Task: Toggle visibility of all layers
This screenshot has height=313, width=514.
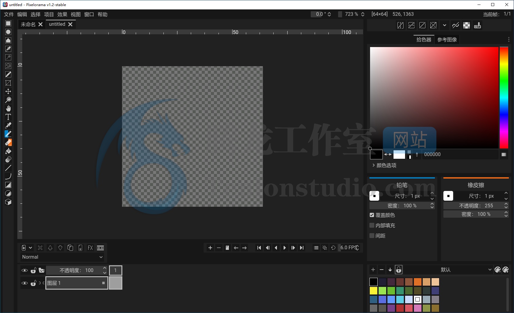Action: pyautogui.click(x=25, y=270)
